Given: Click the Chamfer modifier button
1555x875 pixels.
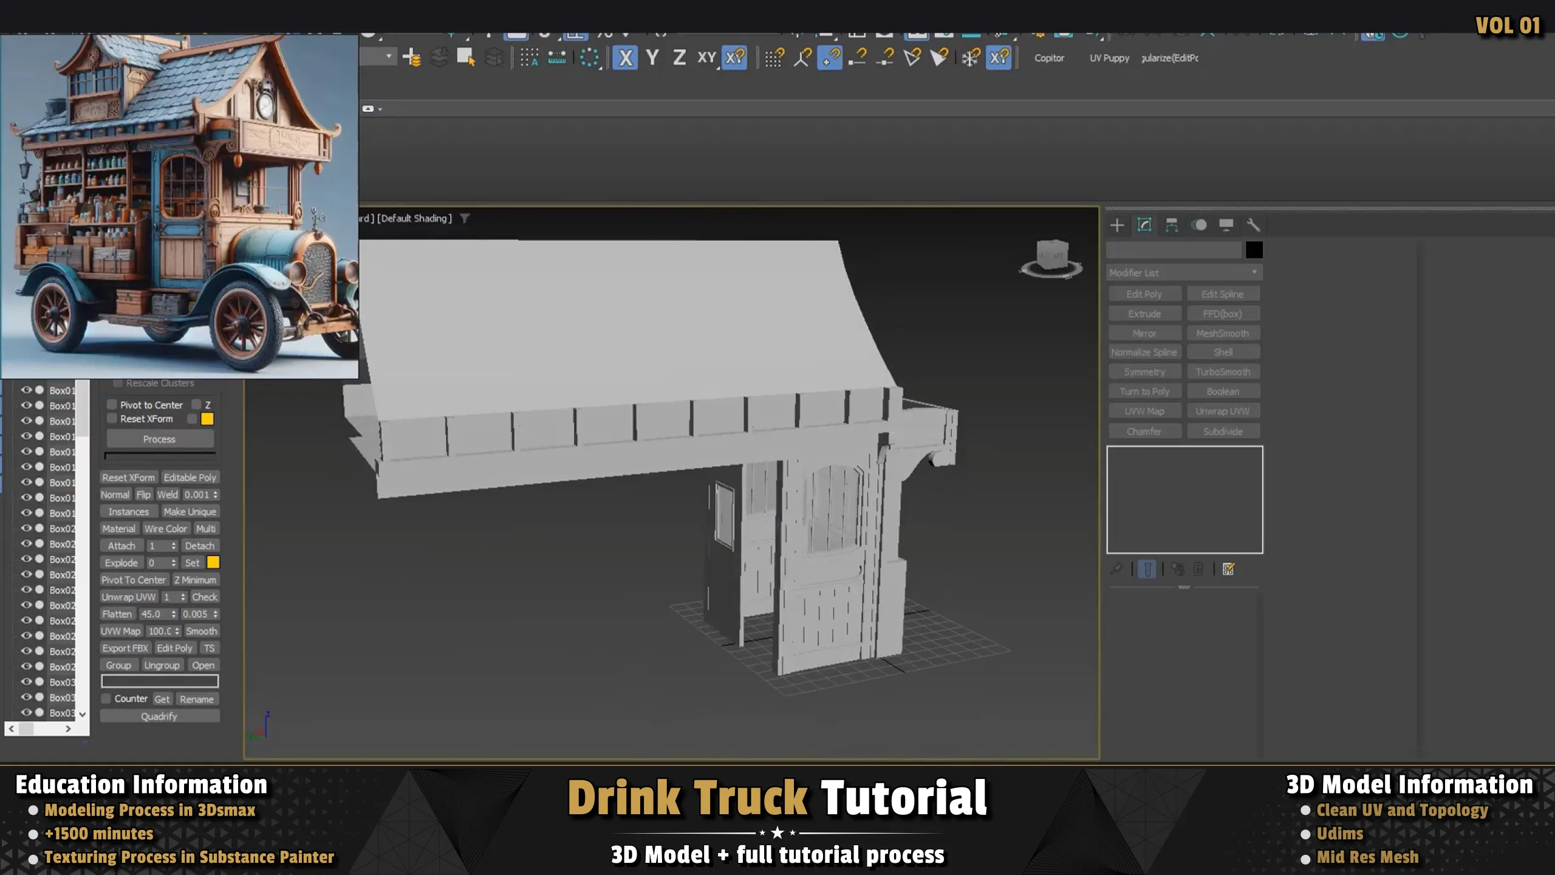Looking at the screenshot, I should pos(1144,431).
